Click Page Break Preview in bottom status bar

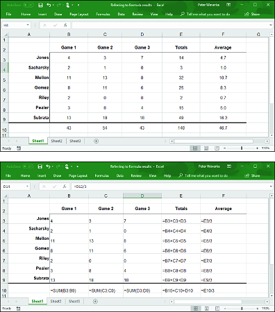pos(217,309)
